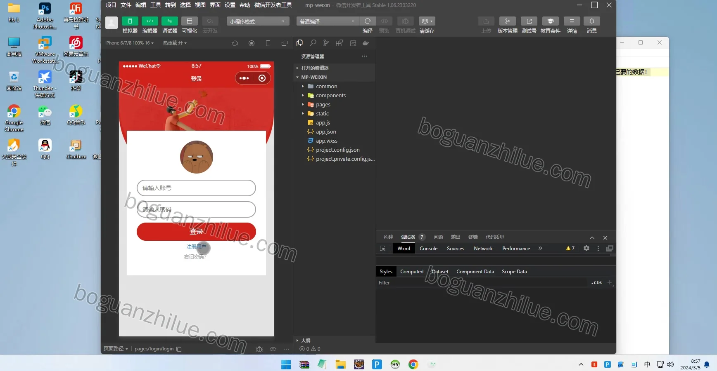Image resolution: width=717 pixels, height=371 pixels.
Task: Open the source control branch icon
Action: (x=326, y=43)
